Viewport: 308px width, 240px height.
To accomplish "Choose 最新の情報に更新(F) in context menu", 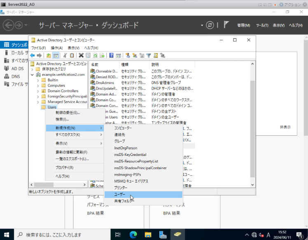I will point(75,152).
